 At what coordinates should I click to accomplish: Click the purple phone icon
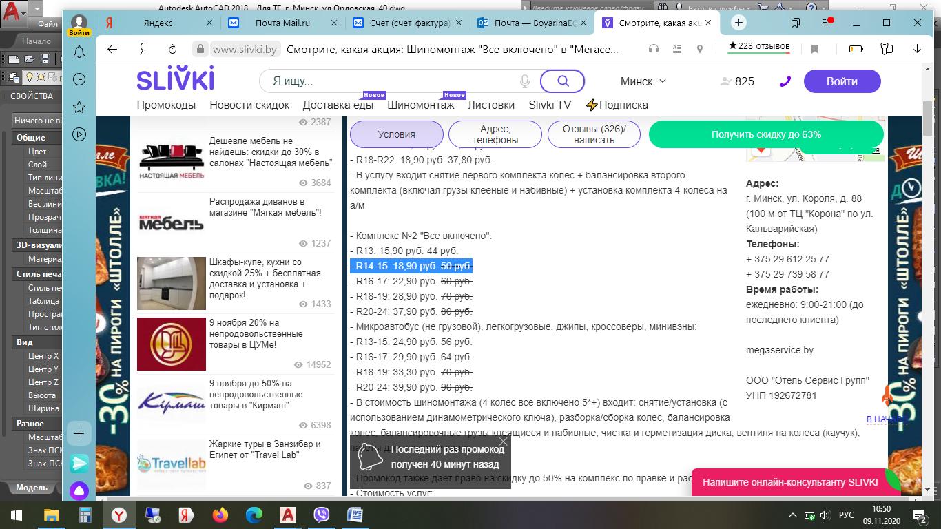(x=785, y=81)
